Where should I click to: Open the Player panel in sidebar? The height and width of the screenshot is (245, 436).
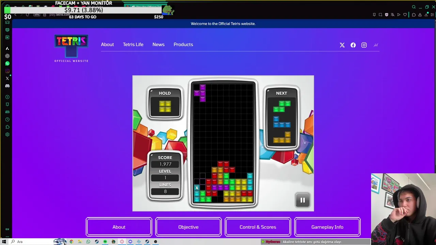(7, 97)
